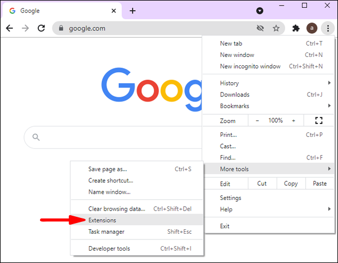Increase zoom with the plus button

pyautogui.click(x=293, y=121)
